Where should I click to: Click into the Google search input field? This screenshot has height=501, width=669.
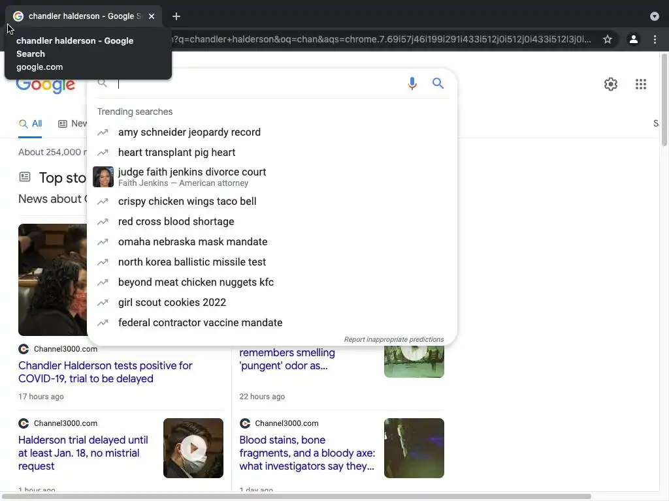(x=258, y=83)
